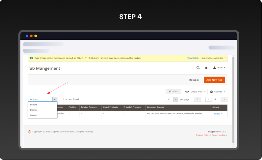Click the info icon in task message
Viewport: 262px width, 160px height.
coord(31,58)
